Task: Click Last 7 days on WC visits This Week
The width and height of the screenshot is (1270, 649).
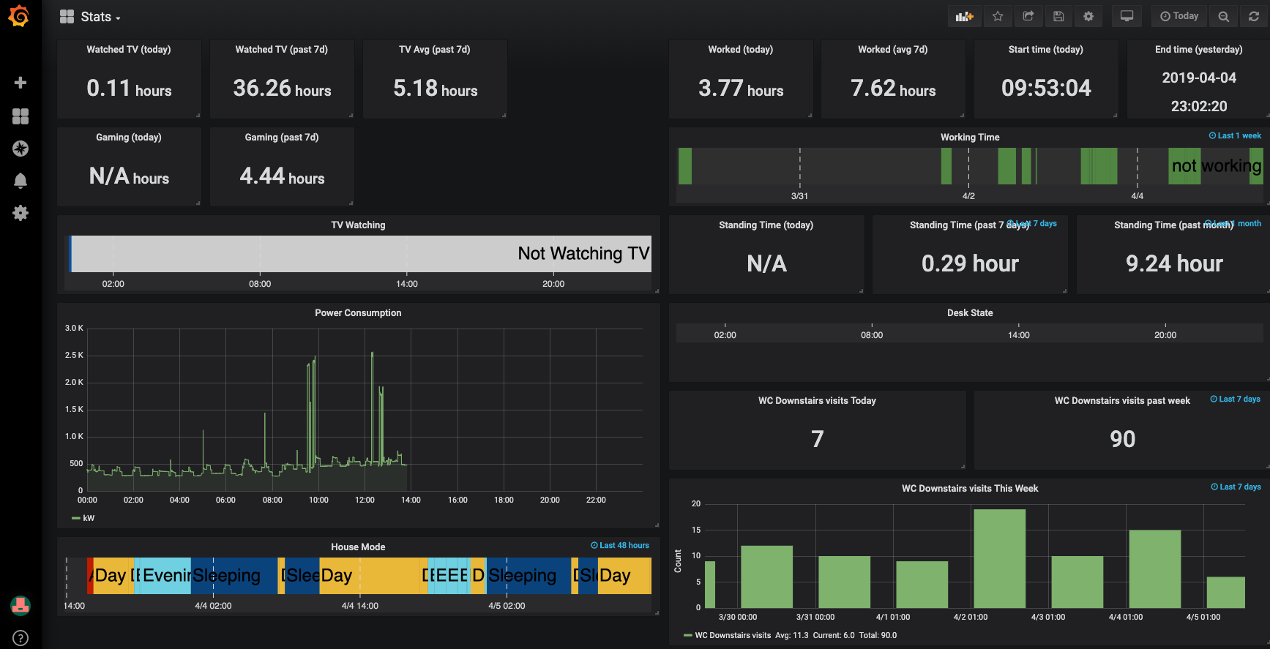Action: click(1236, 487)
